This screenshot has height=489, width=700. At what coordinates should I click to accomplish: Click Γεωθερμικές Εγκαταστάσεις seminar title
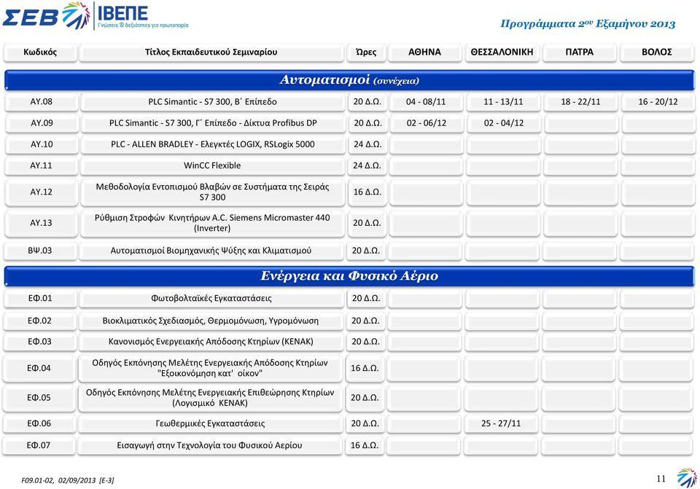coord(210,423)
